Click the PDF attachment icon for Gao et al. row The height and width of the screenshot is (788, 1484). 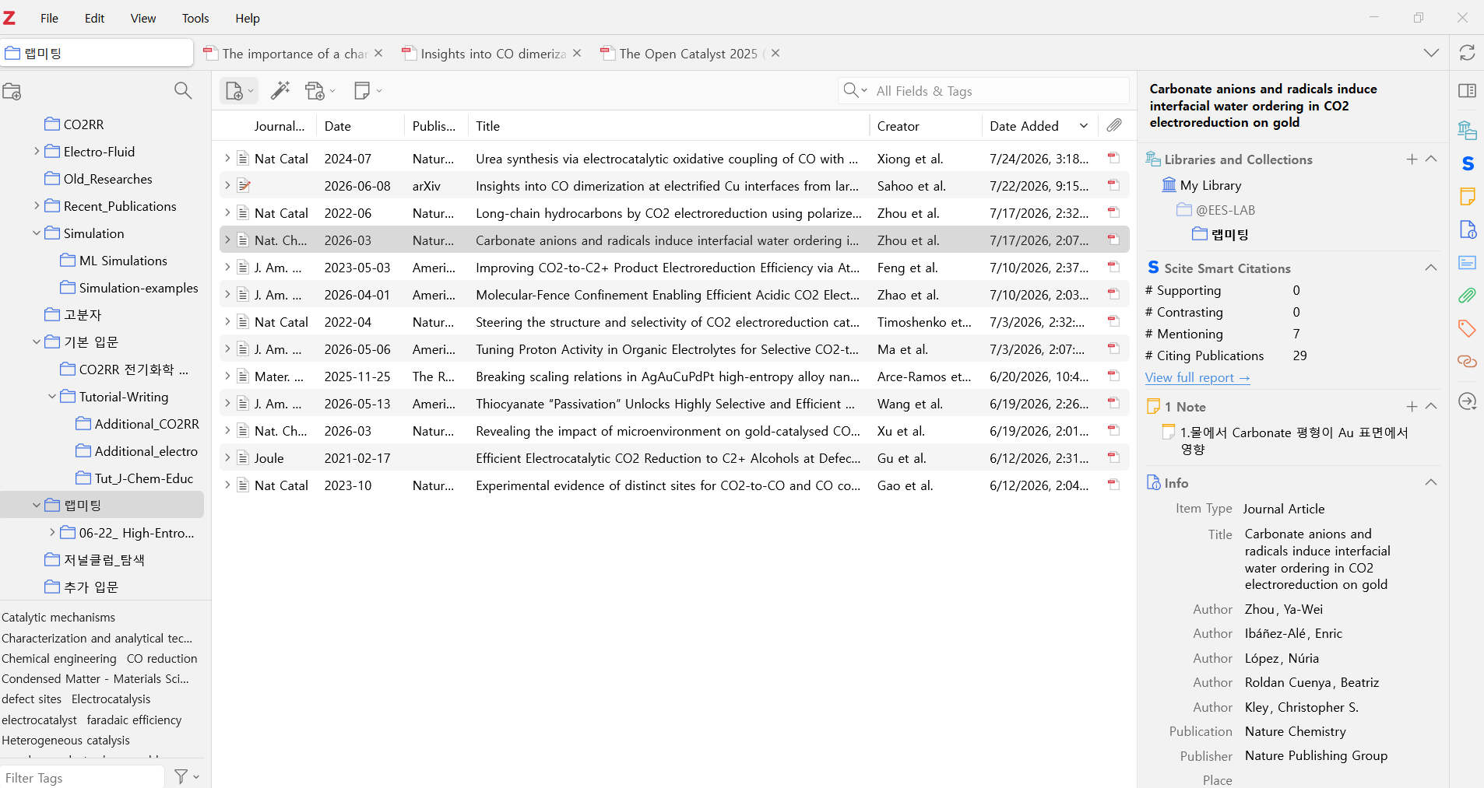pos(1113,485)
